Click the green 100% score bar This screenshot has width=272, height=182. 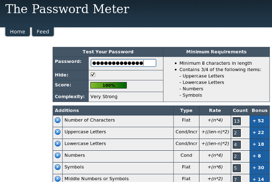(x=108, y=85)
